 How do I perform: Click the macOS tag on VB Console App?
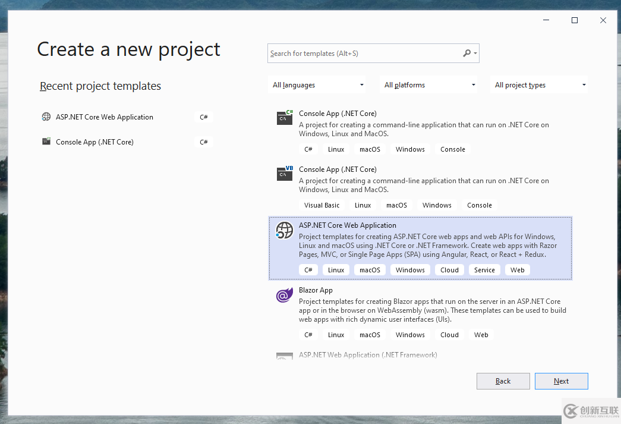point(396,205)
